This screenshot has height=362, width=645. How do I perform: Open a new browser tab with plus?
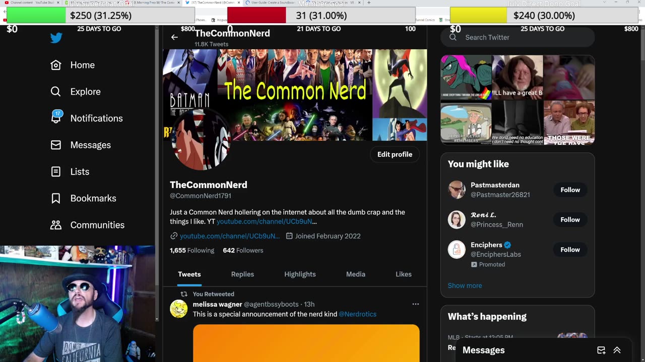(x=369, y=3)
